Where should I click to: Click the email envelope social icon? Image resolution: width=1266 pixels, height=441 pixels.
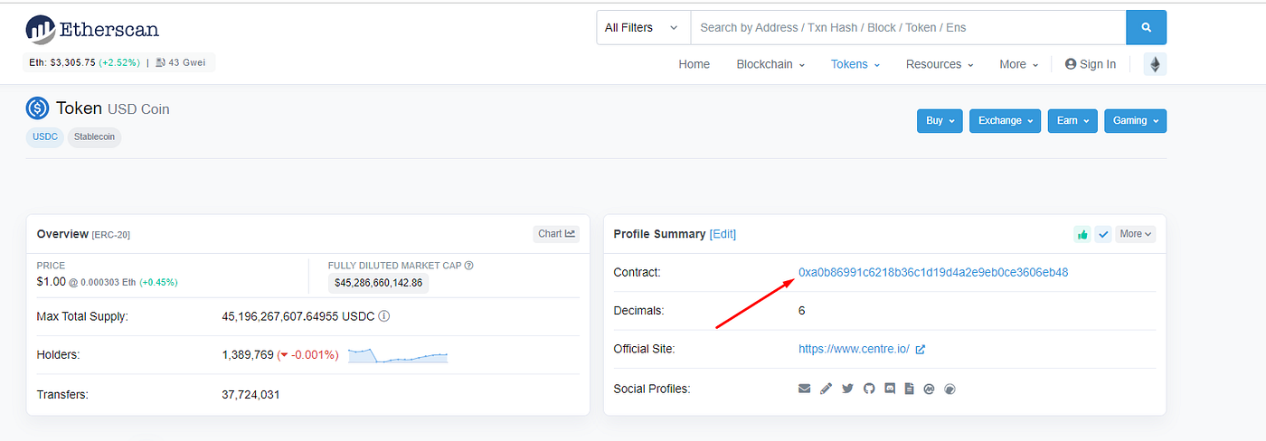point(805,389)
